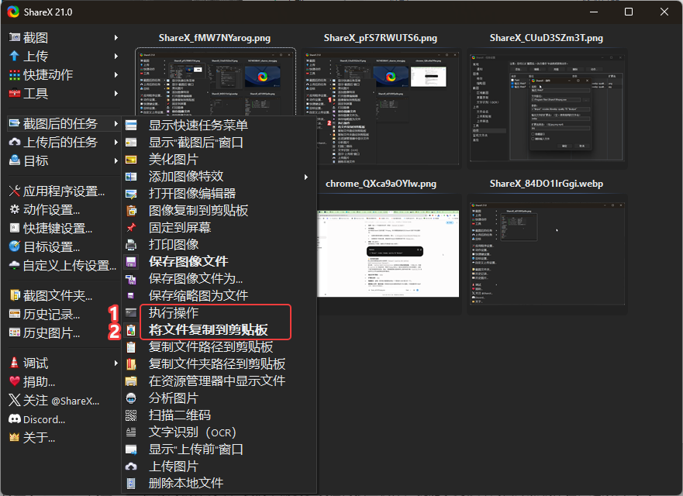Screen dimensions: 683x496
Task: Click the 快捷动作 grid icon
Action: click(x=15, y=75)
